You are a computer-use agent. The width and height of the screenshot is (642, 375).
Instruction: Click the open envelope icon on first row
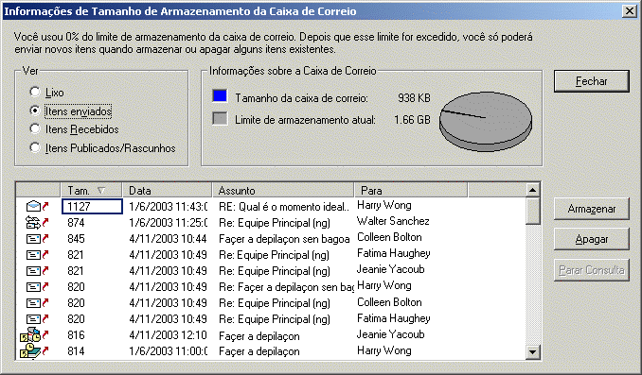[33, 206]
